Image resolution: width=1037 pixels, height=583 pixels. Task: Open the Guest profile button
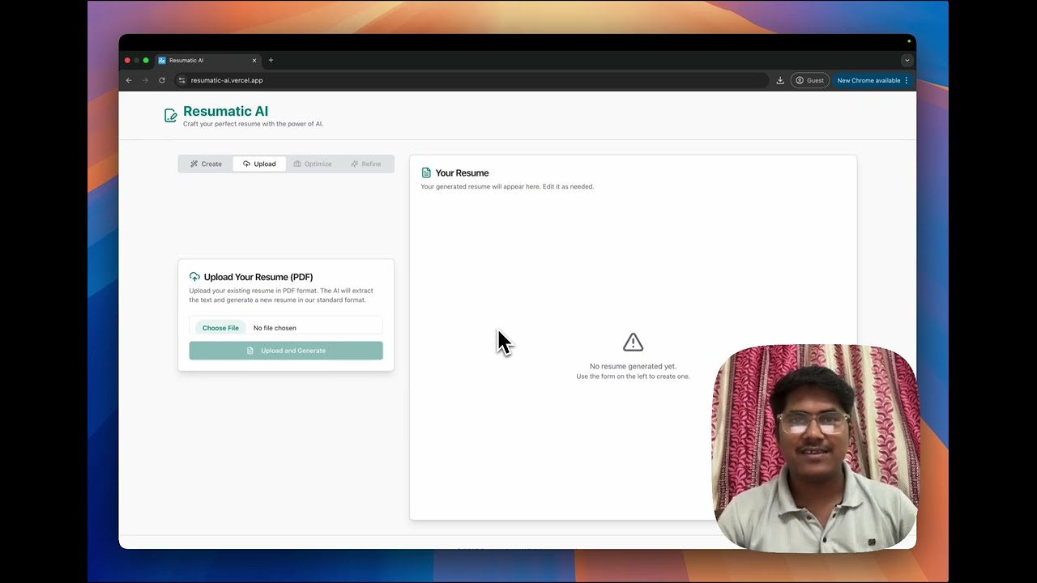coord(809,80)
